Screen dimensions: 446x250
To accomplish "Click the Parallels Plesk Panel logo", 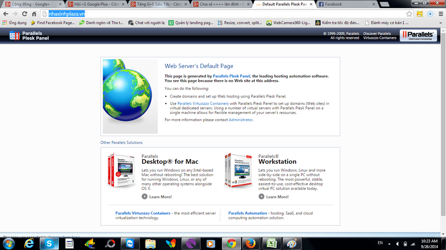I will coord(29,36).
